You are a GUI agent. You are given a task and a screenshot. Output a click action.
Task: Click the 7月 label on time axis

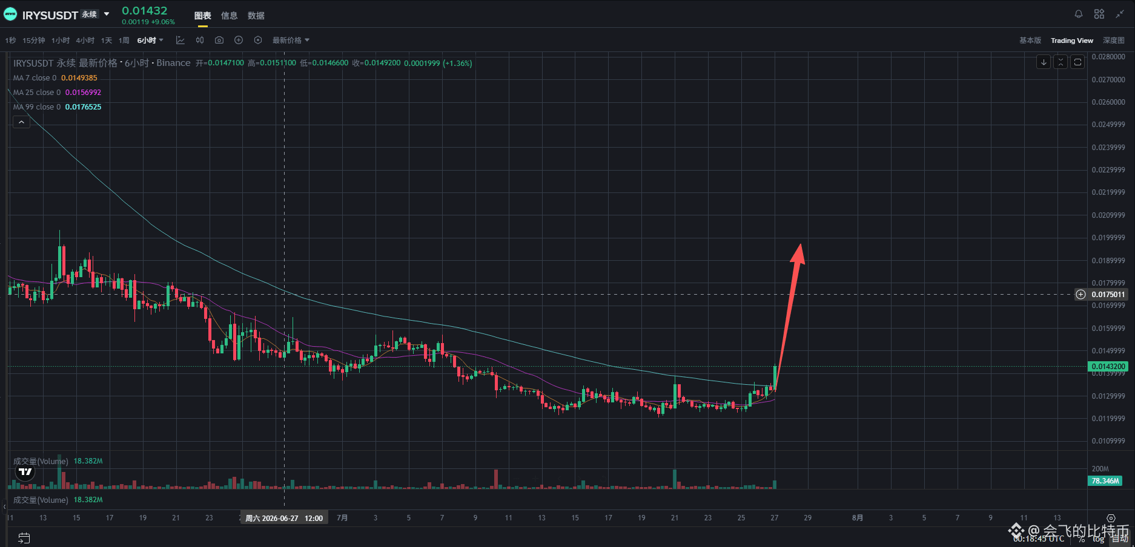point(342,518)
